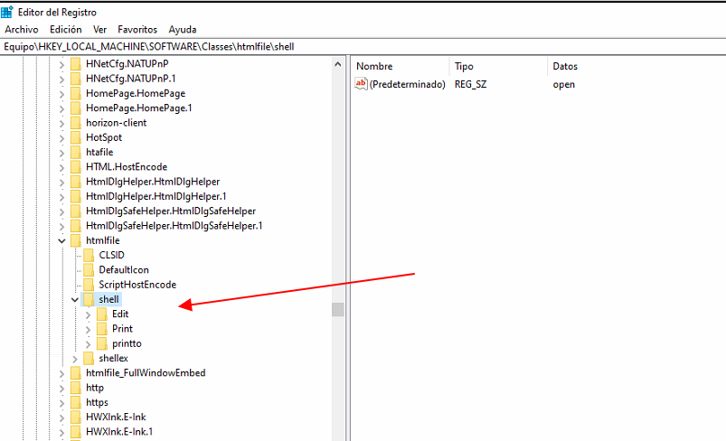The width and height of the screenshot is (726, 441).
Task: Select the shellex key label
Action: (x=113, y=358)
